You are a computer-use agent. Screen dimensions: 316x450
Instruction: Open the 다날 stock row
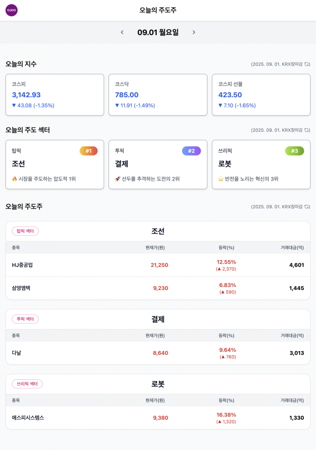(158, 353)
